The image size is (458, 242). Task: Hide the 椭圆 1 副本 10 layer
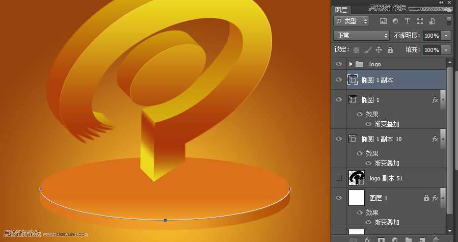pos(339,139)
